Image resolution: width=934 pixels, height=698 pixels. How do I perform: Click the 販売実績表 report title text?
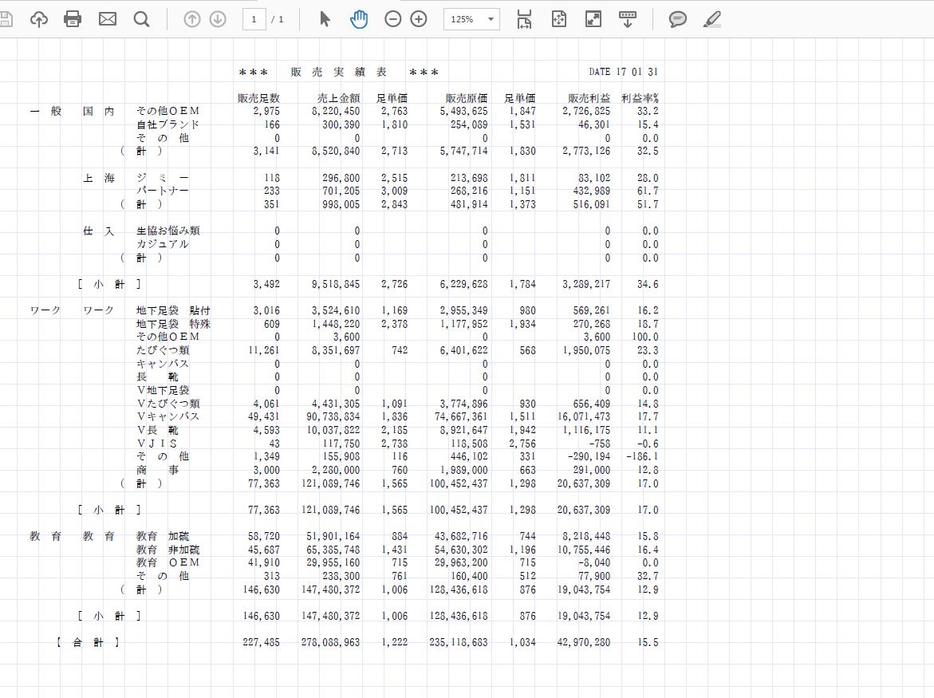[x=339, y=72]
